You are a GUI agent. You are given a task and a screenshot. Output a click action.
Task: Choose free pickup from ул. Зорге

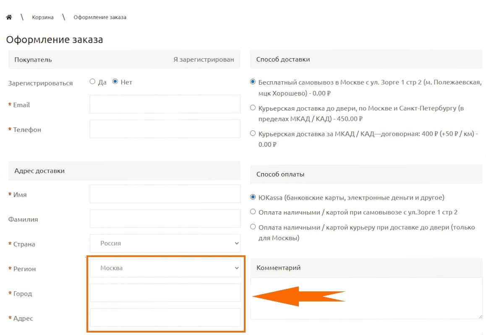(253, 82)
